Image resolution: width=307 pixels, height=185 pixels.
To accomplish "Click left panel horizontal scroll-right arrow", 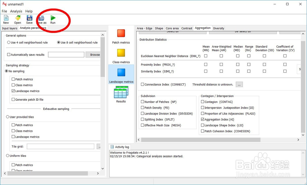I will 98,173.
